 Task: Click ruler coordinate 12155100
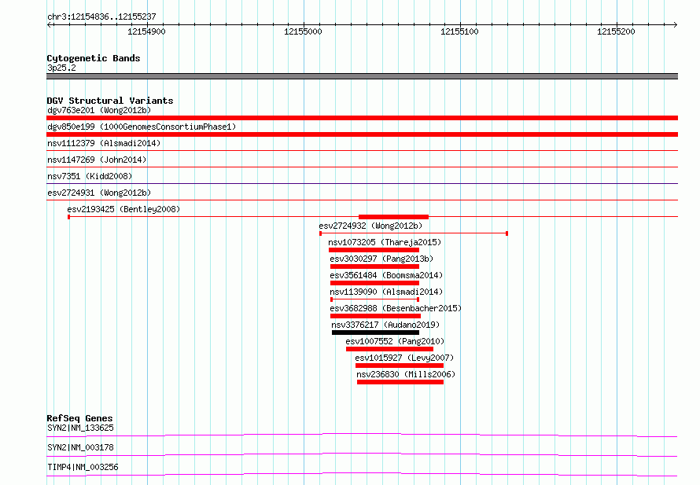coord(459,31)
